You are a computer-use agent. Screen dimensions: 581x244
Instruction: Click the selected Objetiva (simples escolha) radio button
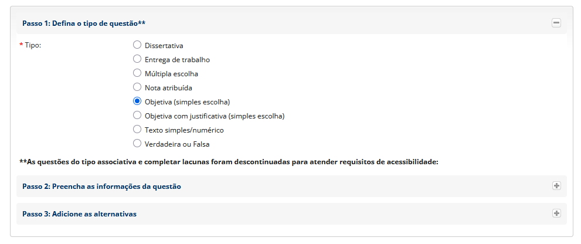tap(137, 101)
